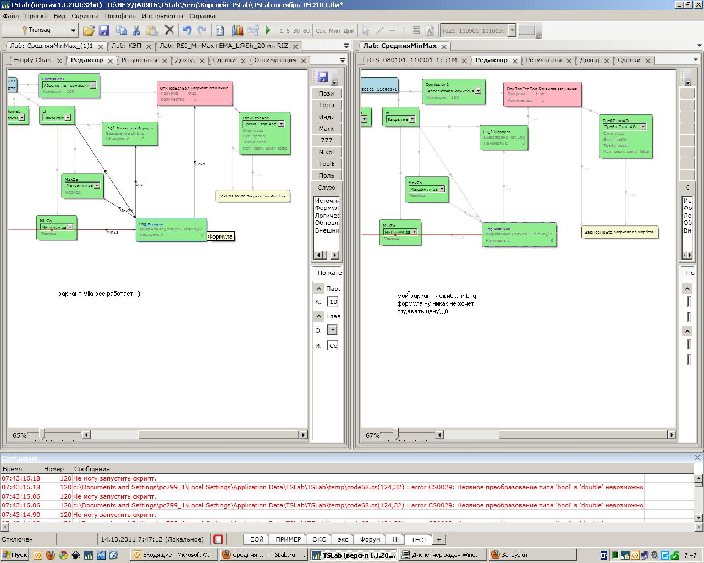The width and height of the screenshot is (704, 563).
Task: Toggle the Сек timeframe button
Action: tap(321, 31)
